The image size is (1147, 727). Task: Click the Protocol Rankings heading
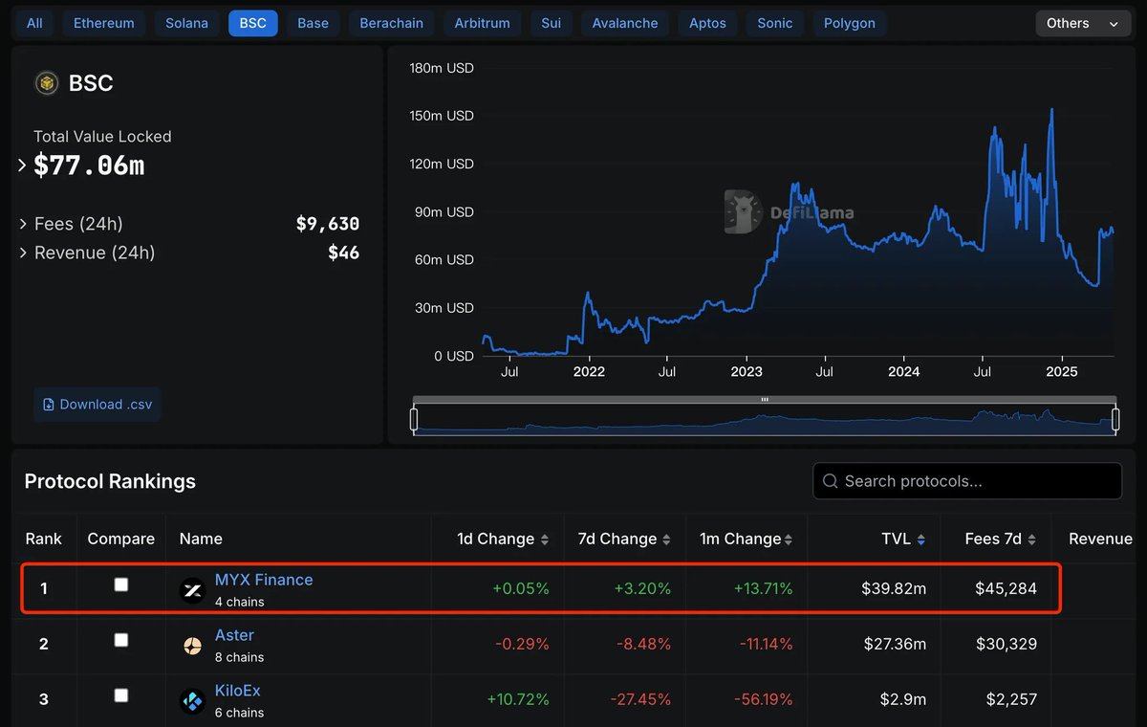click(110, 481)
